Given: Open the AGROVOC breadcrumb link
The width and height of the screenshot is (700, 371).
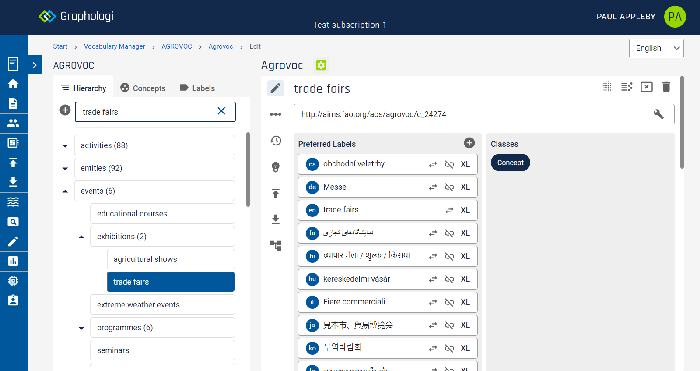Looking at the screenshot, I should [177, 46].
